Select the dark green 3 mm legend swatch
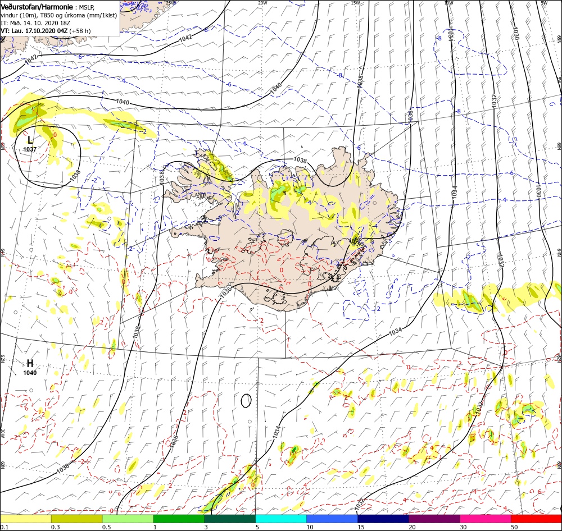The height and width of the screenshot is (531, 562). [x=230, y=519]
